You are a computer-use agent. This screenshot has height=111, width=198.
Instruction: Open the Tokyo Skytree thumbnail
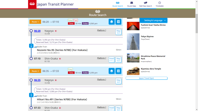pos(133,42)
